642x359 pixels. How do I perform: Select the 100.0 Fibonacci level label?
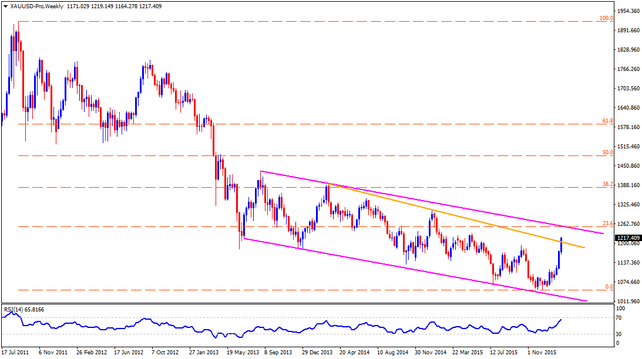pyautogui.click(x=606, y=18)
